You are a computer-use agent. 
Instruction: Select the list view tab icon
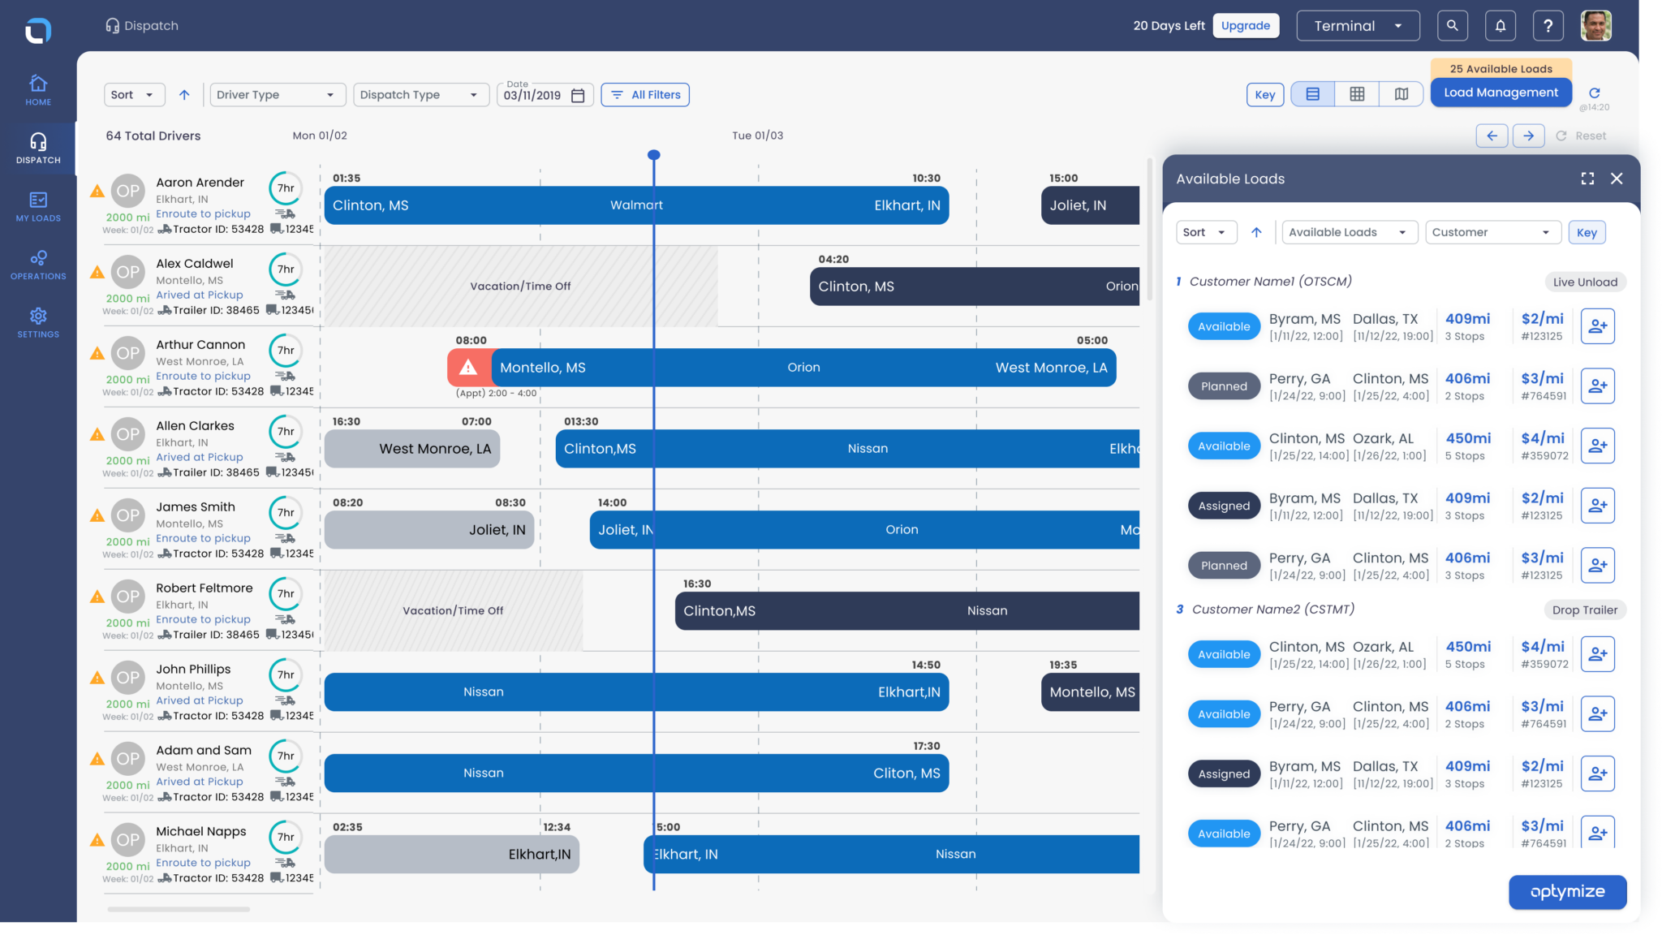[1313, 93]
